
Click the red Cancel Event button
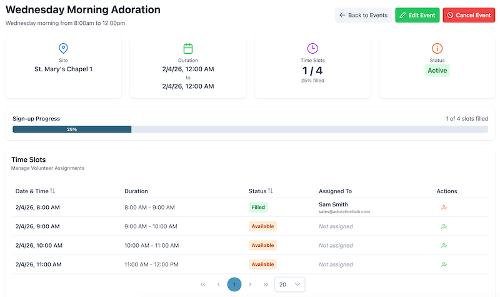pyautogui.click(x=469, y=15)
